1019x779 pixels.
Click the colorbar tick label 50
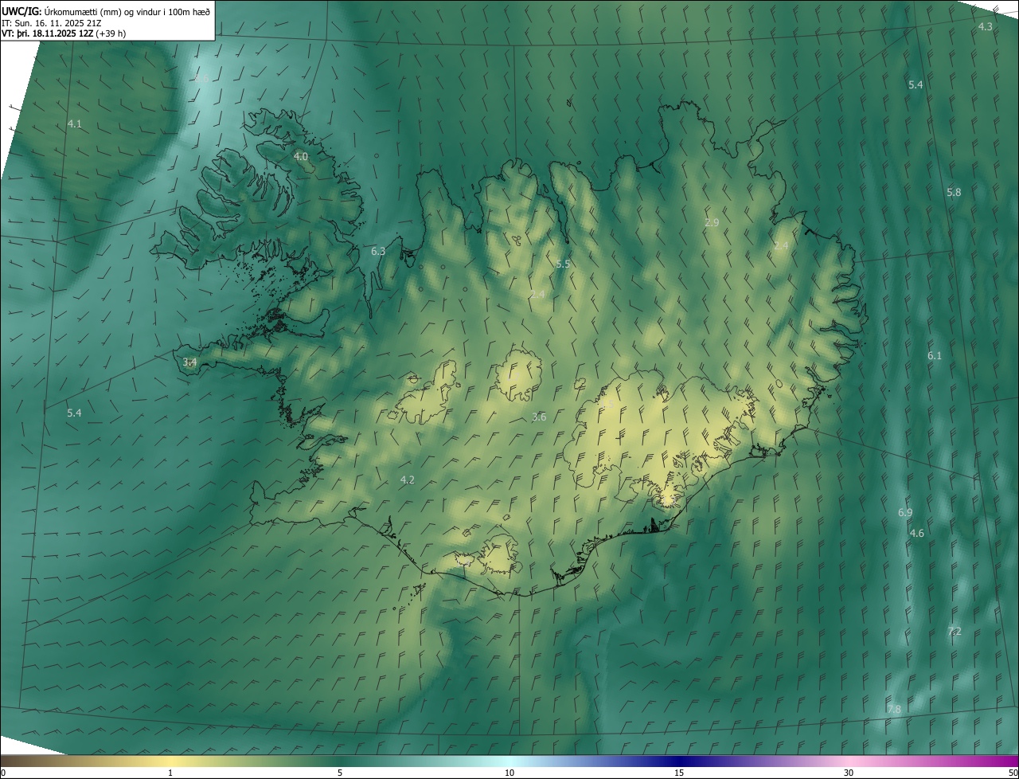[1013, 773]
